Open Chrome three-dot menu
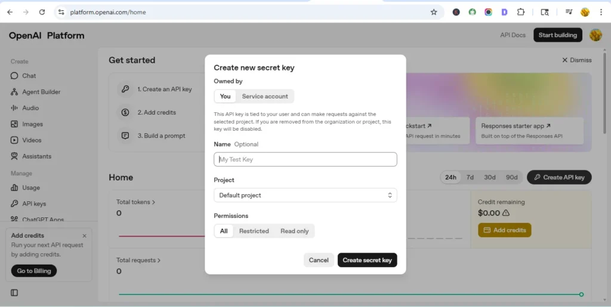 point(601,12)
